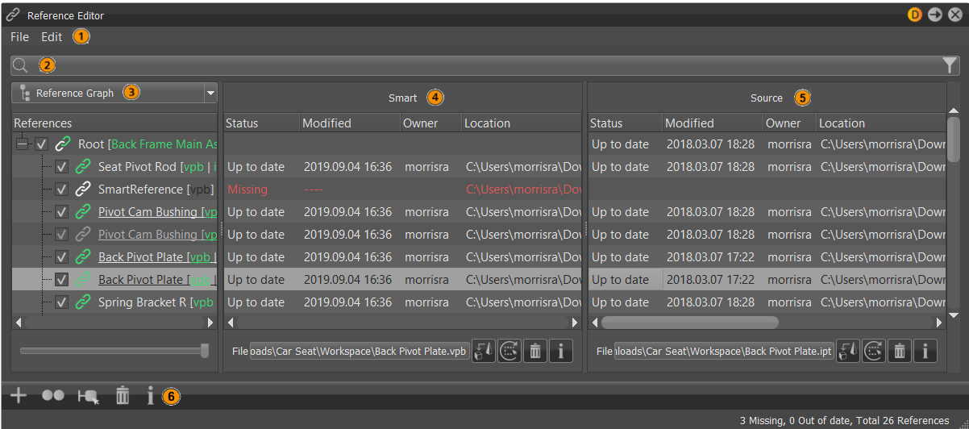Open the Reference Graph dropdown arrow
This screenshot has height=429, width=969.
coord(210,93)
